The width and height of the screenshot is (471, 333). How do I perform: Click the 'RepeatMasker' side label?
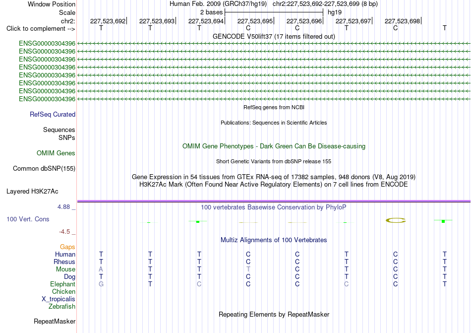point(55,321)
